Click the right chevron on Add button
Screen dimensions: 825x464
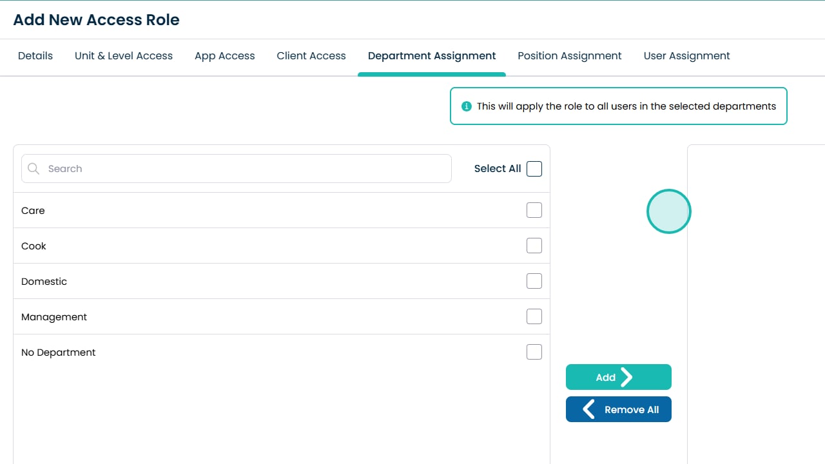point(626,377)
